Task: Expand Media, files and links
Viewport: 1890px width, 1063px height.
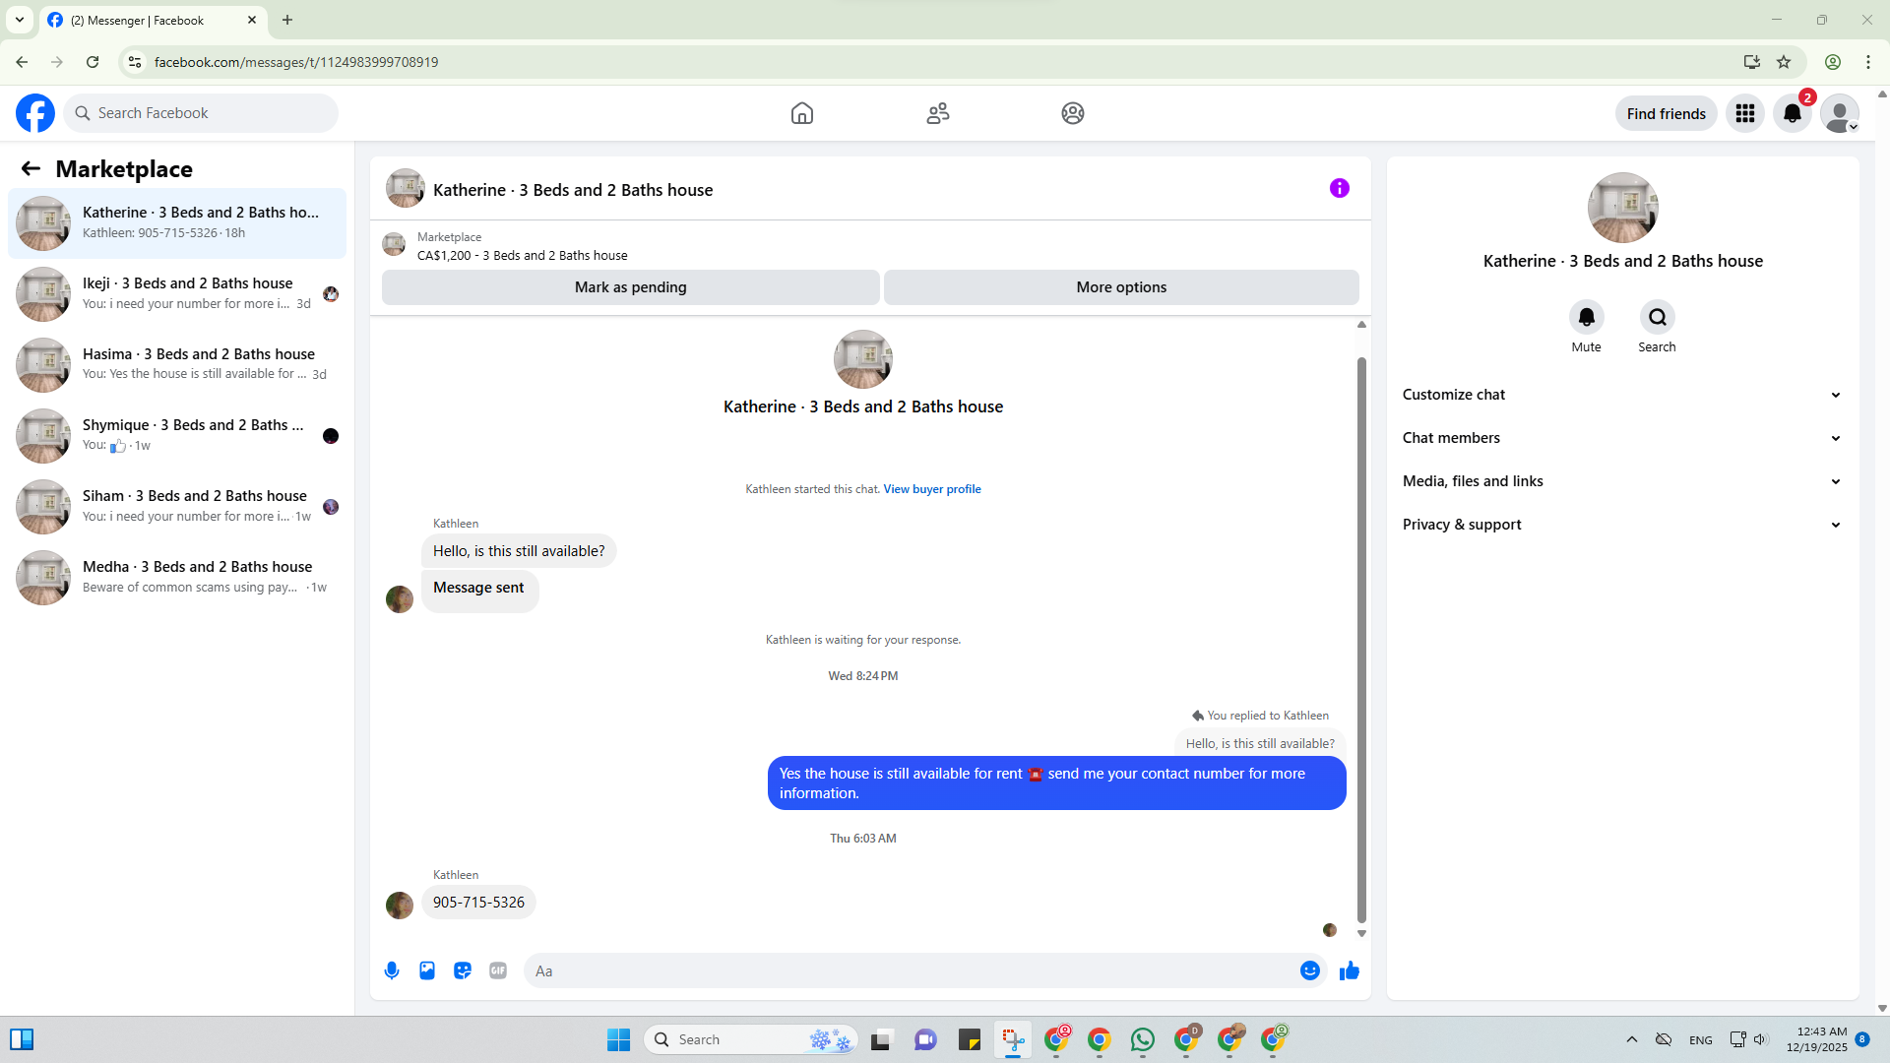Action: click(1621, 481)
